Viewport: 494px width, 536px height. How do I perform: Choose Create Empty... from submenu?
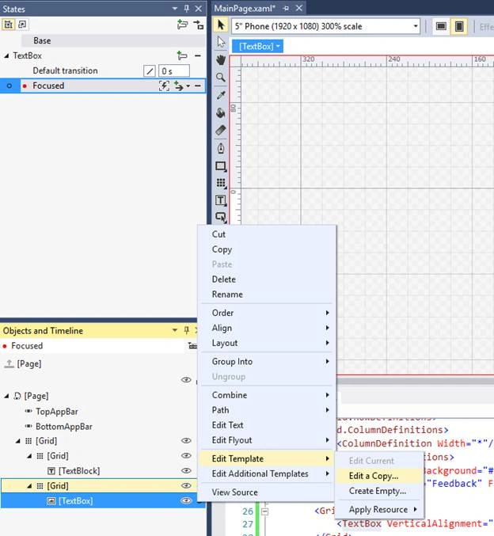point(378,491)
